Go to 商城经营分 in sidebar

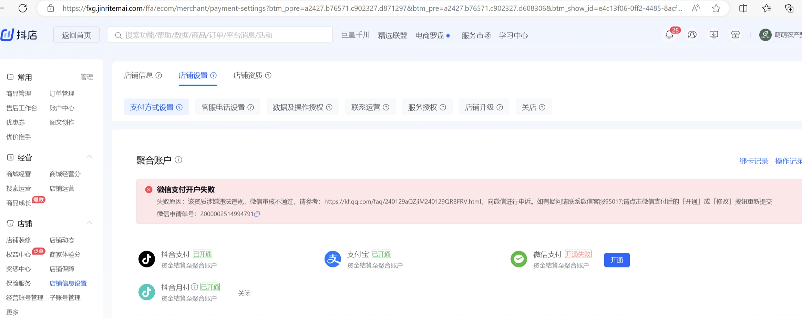[65, 174]
